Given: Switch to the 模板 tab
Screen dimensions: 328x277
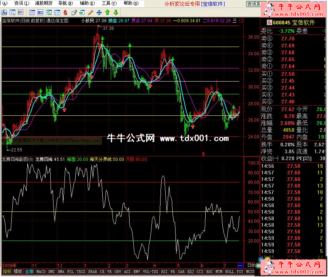Looking at the screenshot, I should [18, 272].
